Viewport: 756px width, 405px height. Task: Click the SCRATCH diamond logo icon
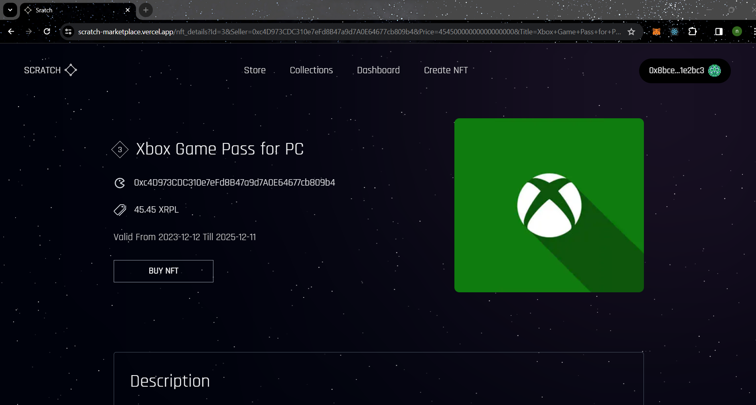coord(71,70)
